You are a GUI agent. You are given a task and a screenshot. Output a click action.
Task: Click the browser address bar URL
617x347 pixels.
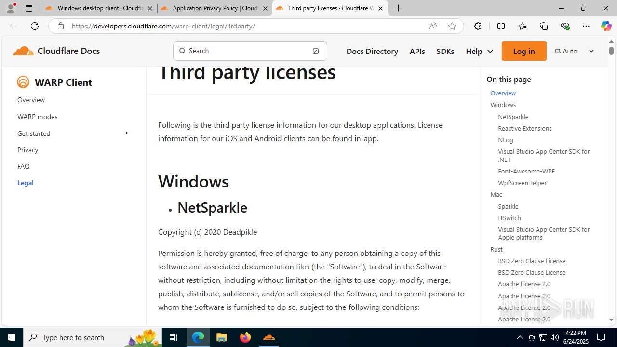click(x=163, y=26)
